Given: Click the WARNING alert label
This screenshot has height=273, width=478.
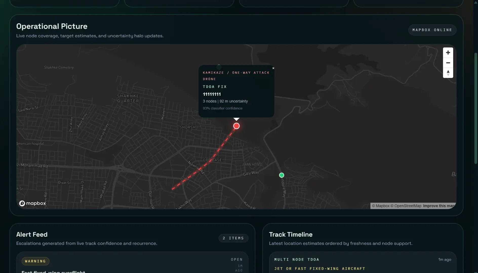Looking at the screenshot, I should pyautogui.click(x=35, y=261).
